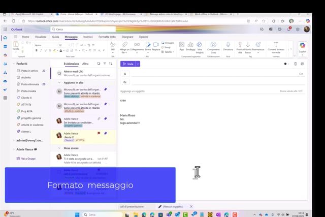Switch to the Evidenziata inbox tab
Viewport: 325px width, 217px height.
pos(71,64)
